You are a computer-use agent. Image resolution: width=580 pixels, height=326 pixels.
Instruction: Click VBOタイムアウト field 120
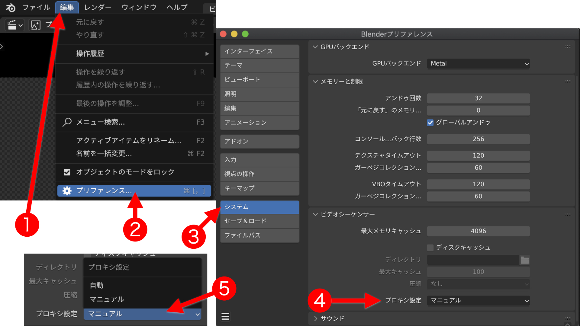tap(478, 184)
